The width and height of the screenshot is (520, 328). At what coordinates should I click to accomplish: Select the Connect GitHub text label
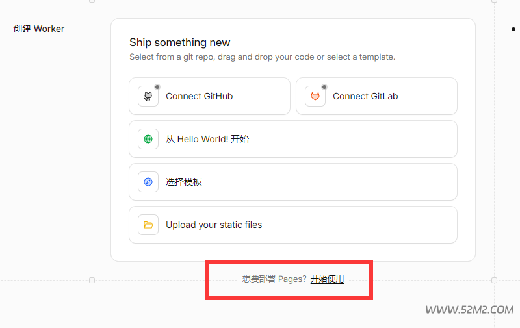200,96
